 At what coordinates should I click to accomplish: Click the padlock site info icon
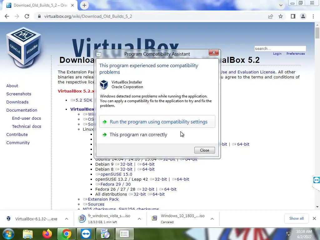click(x=39, y=16)
